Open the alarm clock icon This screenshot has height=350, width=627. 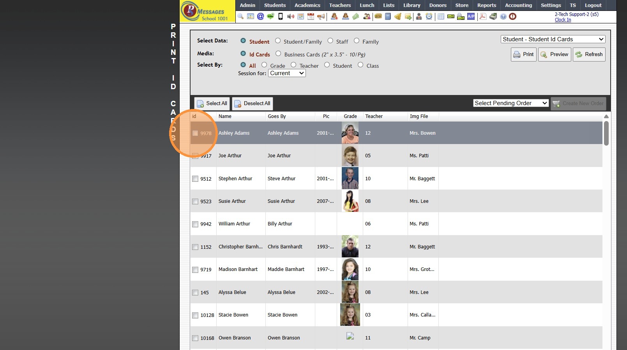(x=429, y=16)
